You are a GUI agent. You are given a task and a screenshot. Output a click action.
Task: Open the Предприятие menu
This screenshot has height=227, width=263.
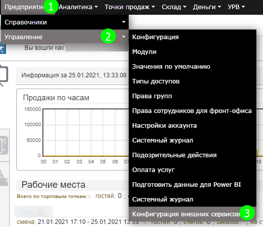28,7
